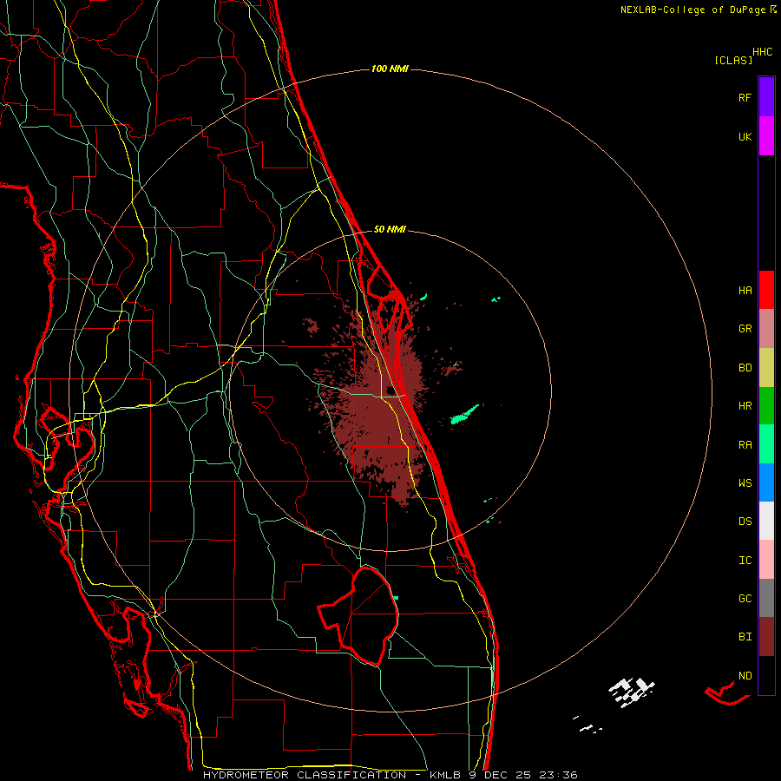Click the WS legend label
The height and width of the screenshot is (781, 781).
745,482
